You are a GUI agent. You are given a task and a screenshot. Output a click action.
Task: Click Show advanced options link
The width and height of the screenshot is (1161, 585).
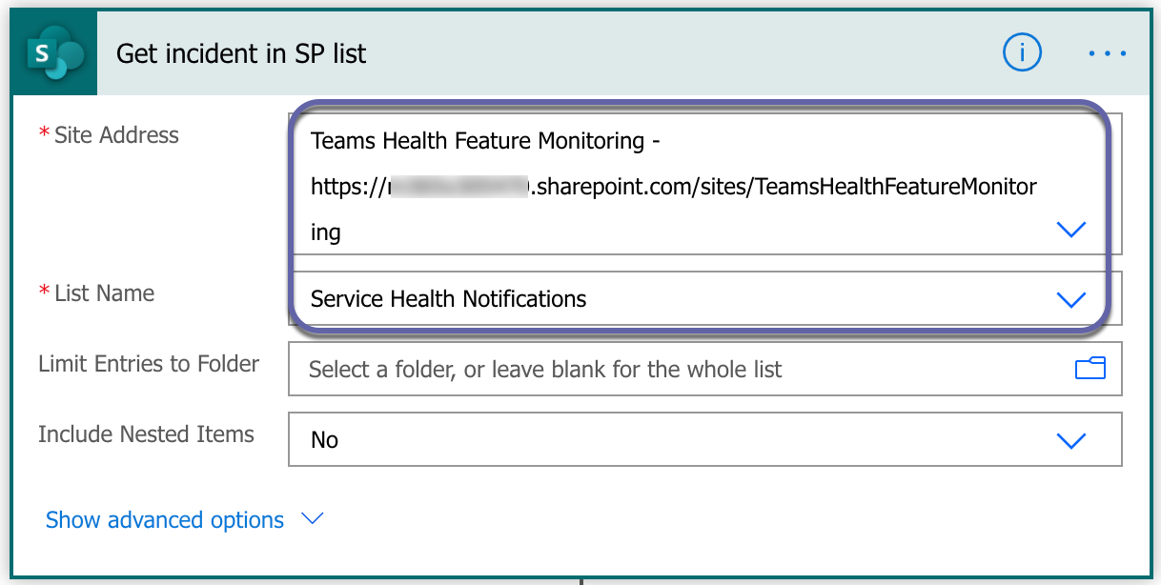coord(165,520)
